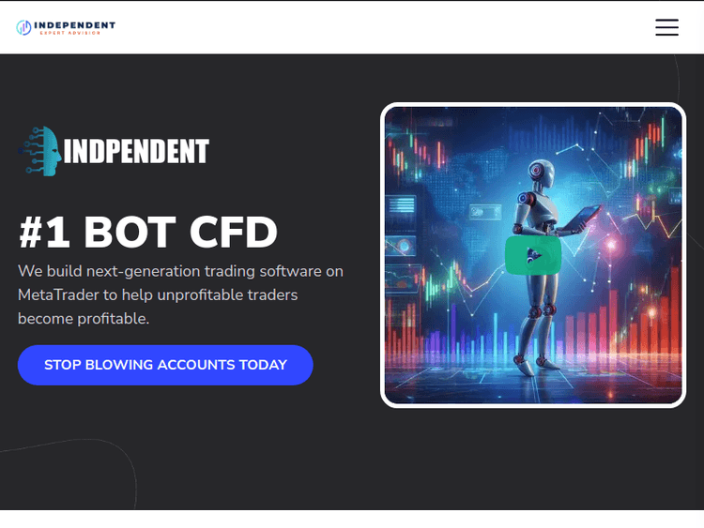704x528 pixels.
Task: Click the #1 BOT CFD heading
Action: tap(147, 233)
